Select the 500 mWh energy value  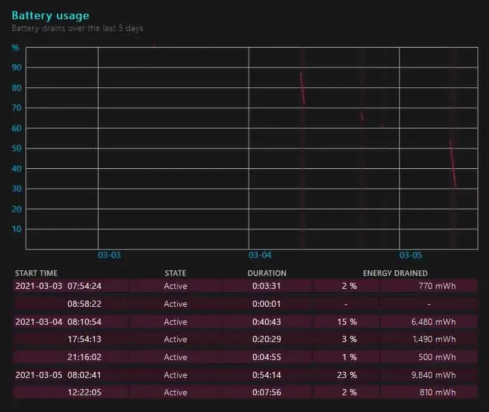point(437,357)
